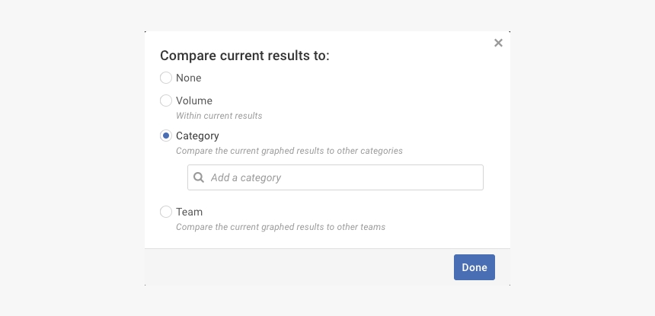Click the 'other teams' comparison description text
655x316 pixels.
pyautogui.click(x=280, y=227)
